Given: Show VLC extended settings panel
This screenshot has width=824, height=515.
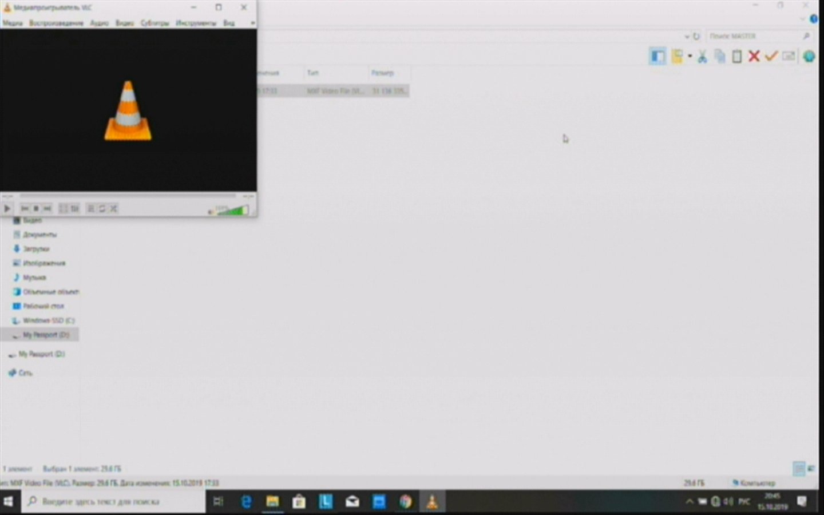Looking at the screenshot, I should tap(75, 209).
